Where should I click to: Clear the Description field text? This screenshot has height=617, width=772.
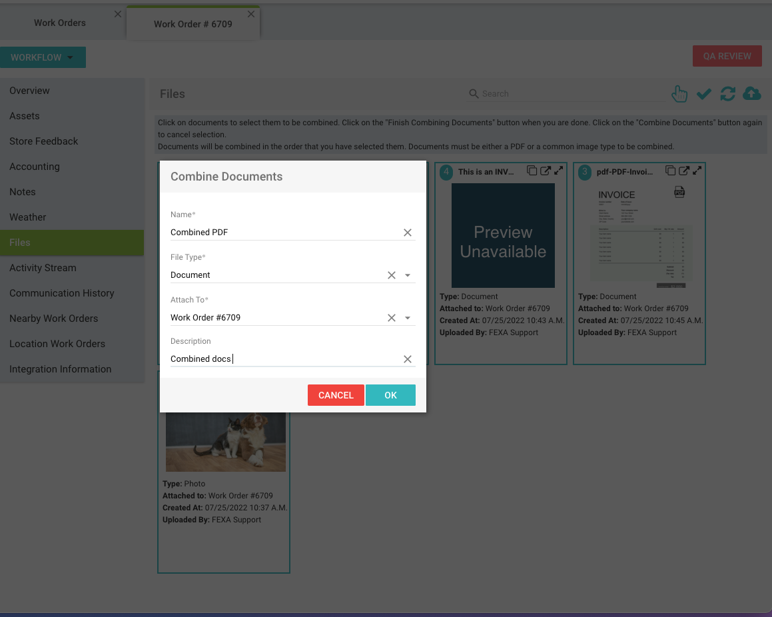pos(408,359)
